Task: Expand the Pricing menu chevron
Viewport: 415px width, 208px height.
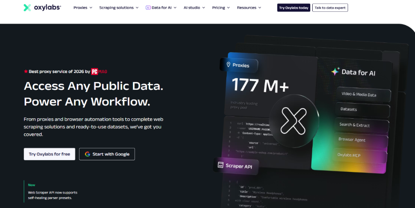Action: 228,8
